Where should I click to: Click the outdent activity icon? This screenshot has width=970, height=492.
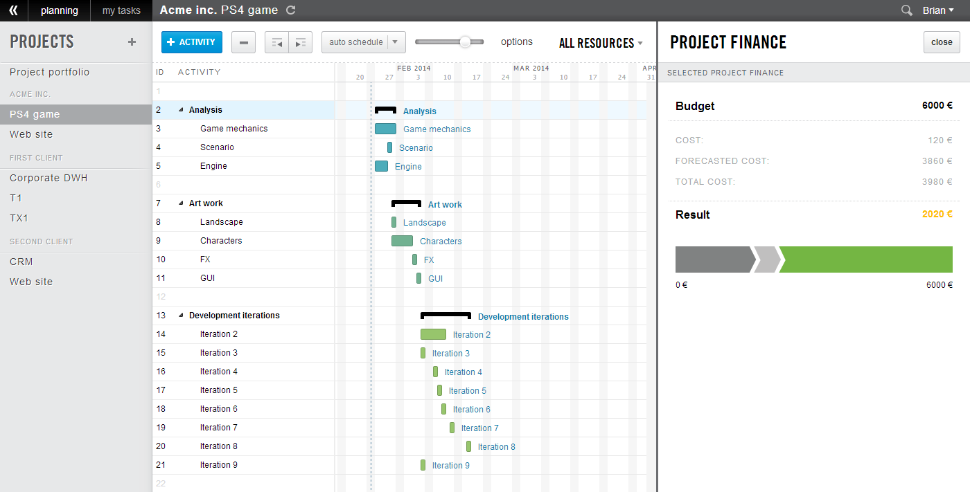coord(277,42)
